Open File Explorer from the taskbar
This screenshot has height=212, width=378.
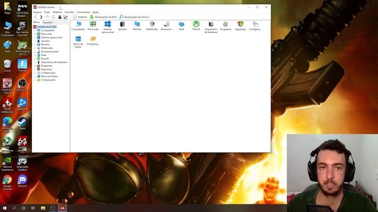43,208
